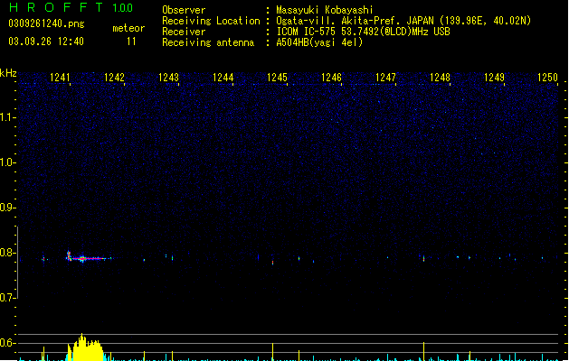The height and width of the screenshot is (361, 569).
Task: Select the 1247 time marker
Action: (385, 78)
